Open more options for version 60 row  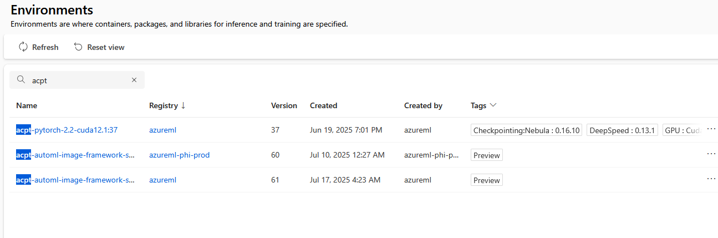(x=711, y=154)
